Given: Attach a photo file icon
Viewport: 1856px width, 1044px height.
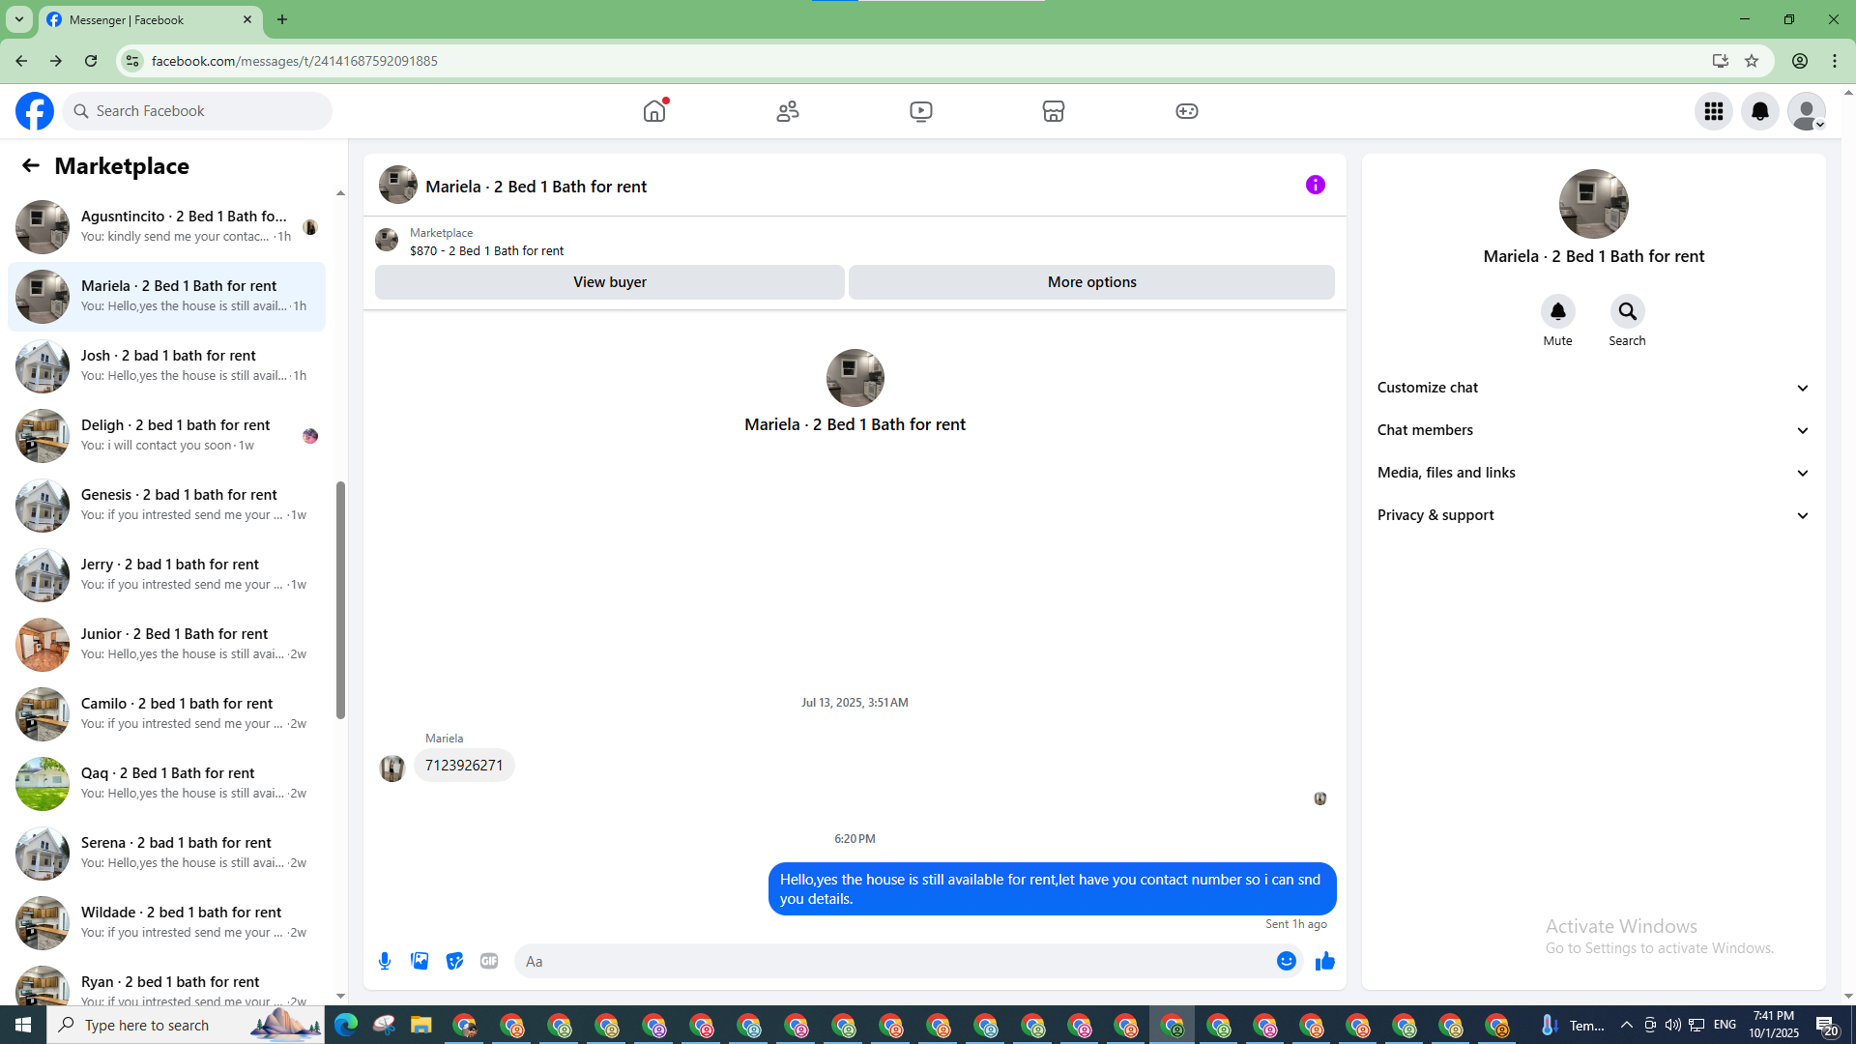Looking at the screenshot, I should pos(420,961).
